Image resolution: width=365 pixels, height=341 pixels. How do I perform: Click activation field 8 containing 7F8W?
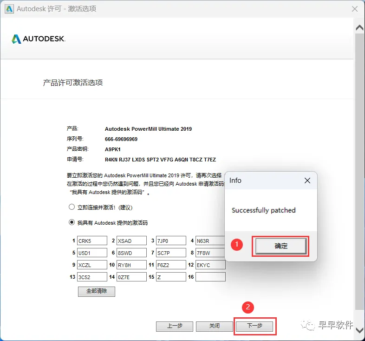click(x=210, y=253)
